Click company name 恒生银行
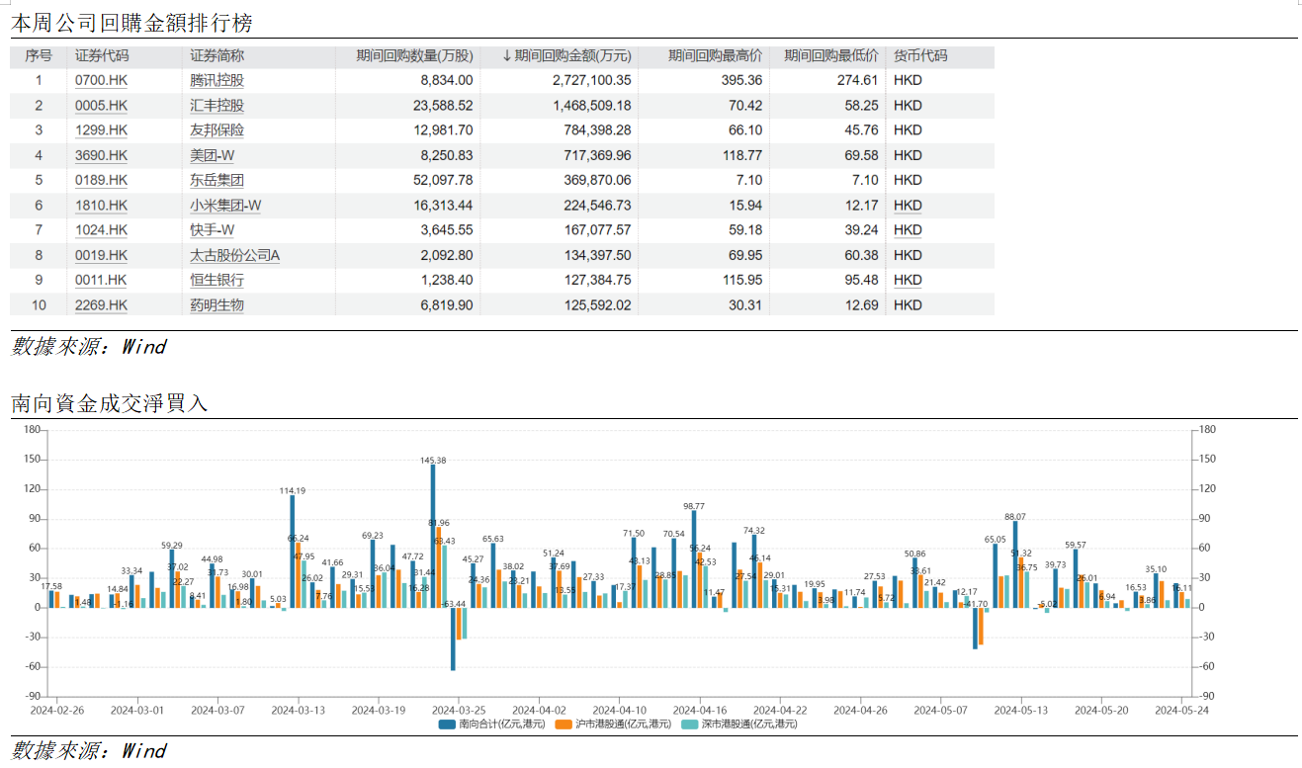 coord(217,280)
